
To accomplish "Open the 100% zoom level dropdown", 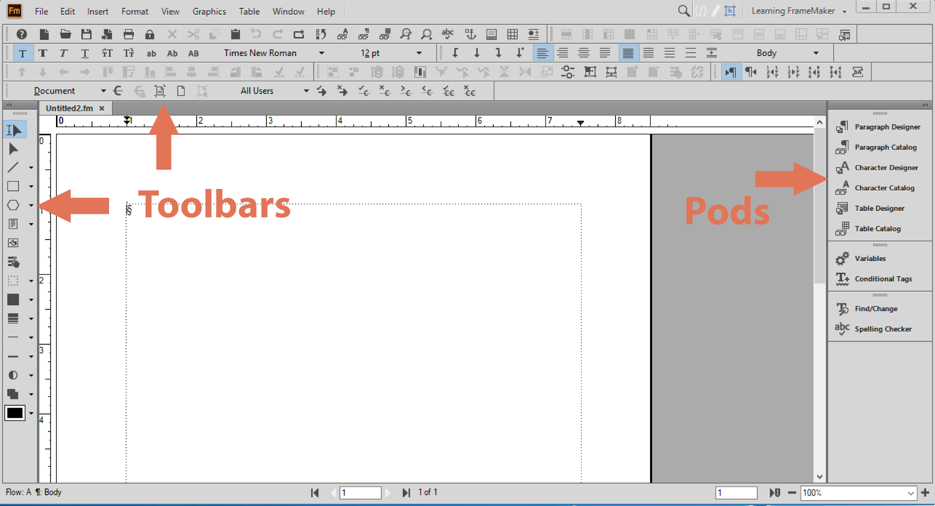I will [911, 493].
